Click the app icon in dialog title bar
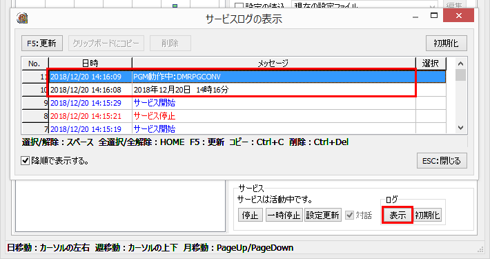The image size is (490, 259). pos(22,18)
